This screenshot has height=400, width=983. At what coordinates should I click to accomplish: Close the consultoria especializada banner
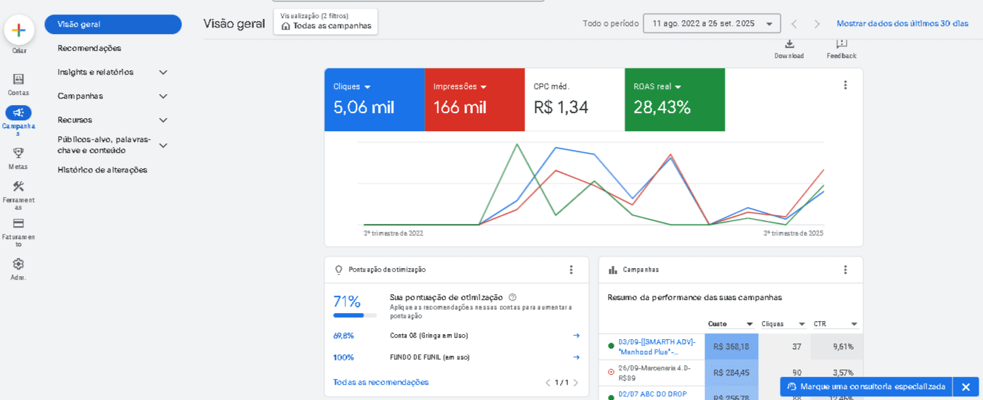(x=966, y=387)
